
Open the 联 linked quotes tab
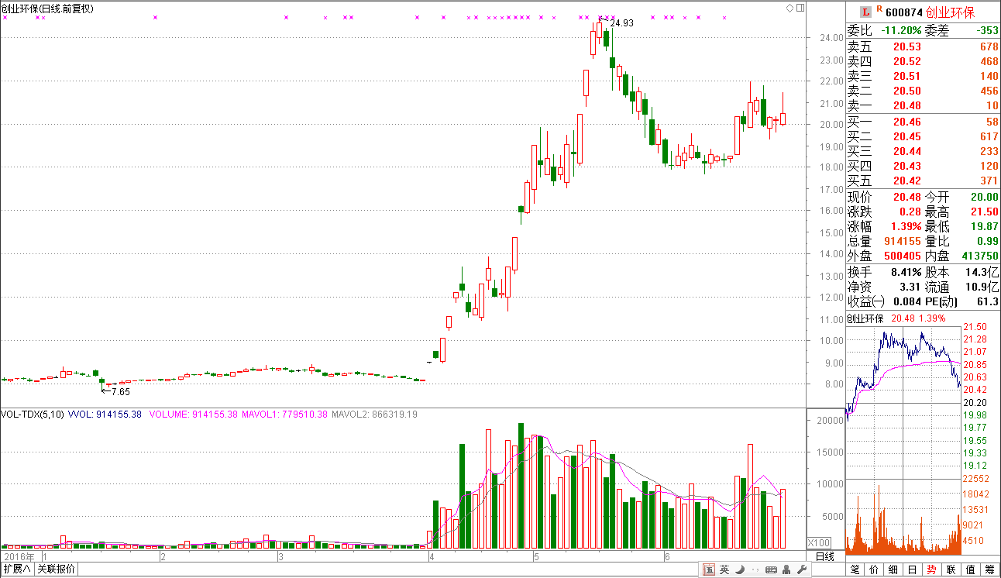(x=951, y=569)
